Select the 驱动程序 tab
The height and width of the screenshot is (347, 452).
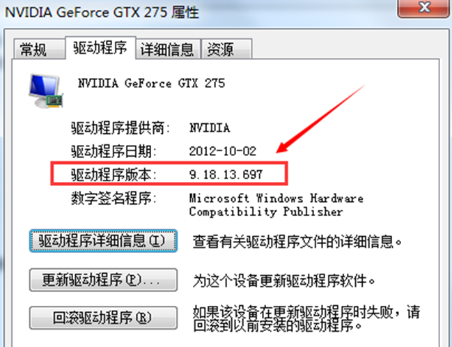point(100,48)
